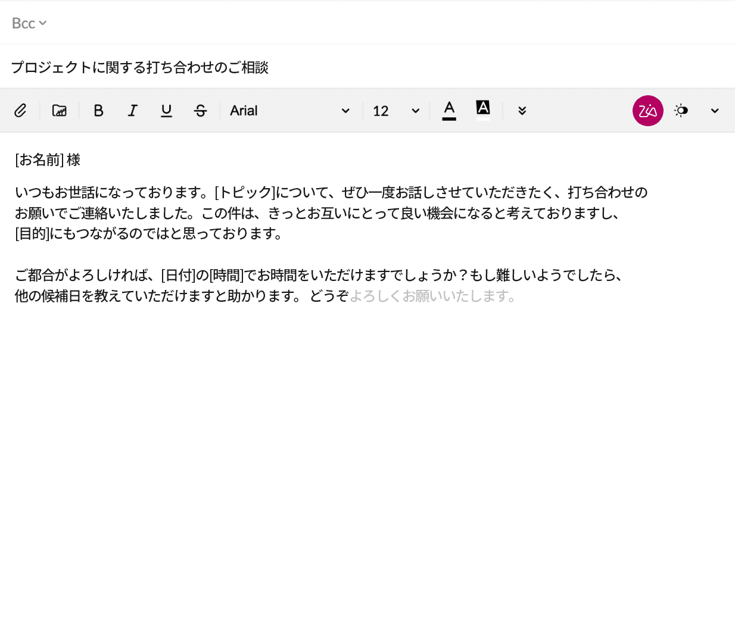The height and width of the screenshot is (631, 735).
Task: Pick a text background highlight color
Action: pyautogui.click(x=483, y=111)
